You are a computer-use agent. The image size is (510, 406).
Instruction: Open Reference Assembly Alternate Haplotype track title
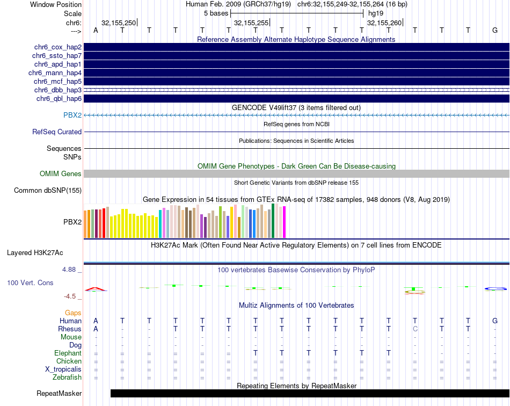(x=296, y=39)
